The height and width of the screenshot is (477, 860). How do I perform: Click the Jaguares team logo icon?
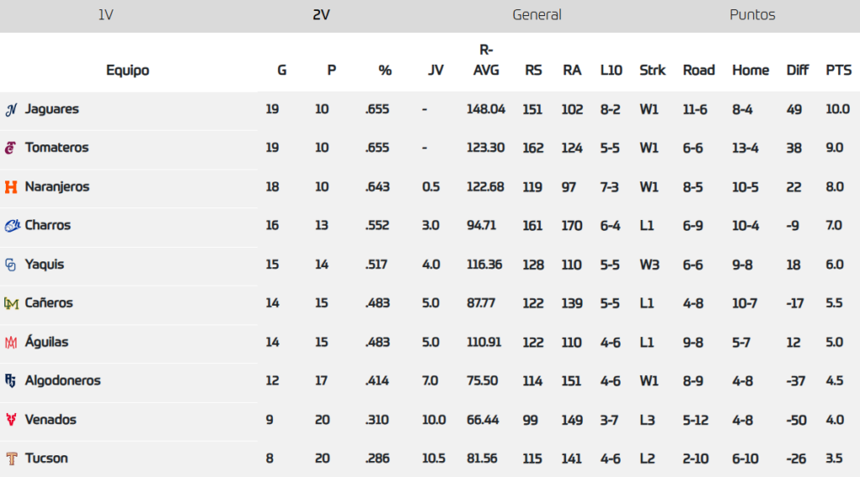coord(12,109)
